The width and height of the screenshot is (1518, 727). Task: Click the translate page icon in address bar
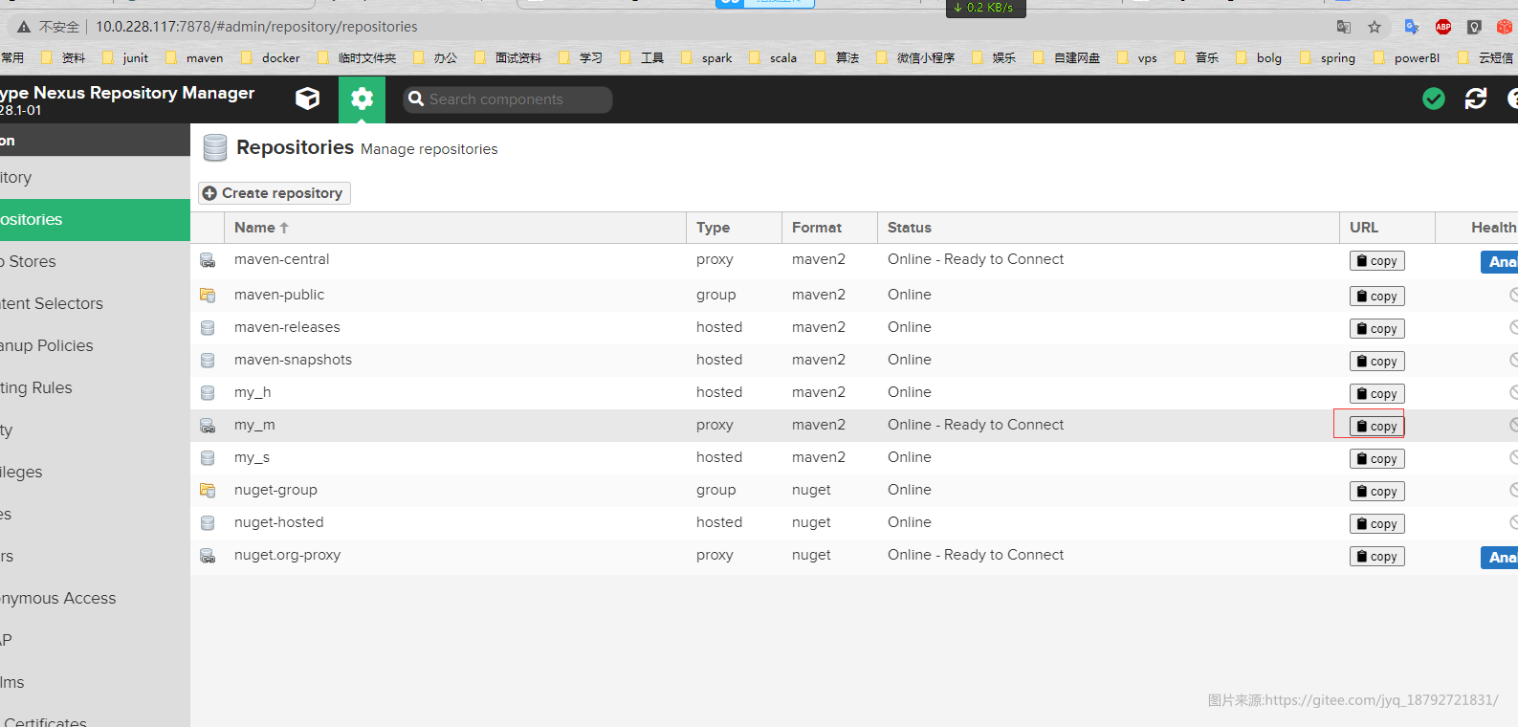[x=1344, y=27]
